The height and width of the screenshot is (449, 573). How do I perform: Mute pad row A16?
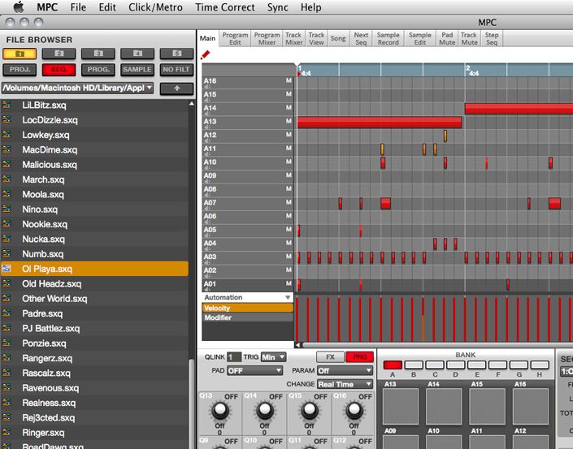pos(289,80)
